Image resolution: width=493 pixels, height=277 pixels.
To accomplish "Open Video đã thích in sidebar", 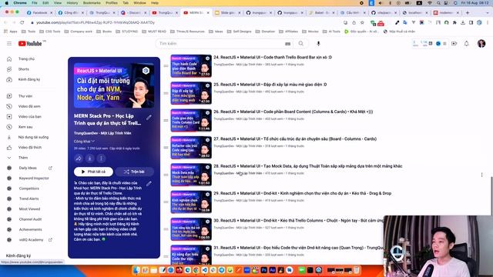I will click(30, 147).
